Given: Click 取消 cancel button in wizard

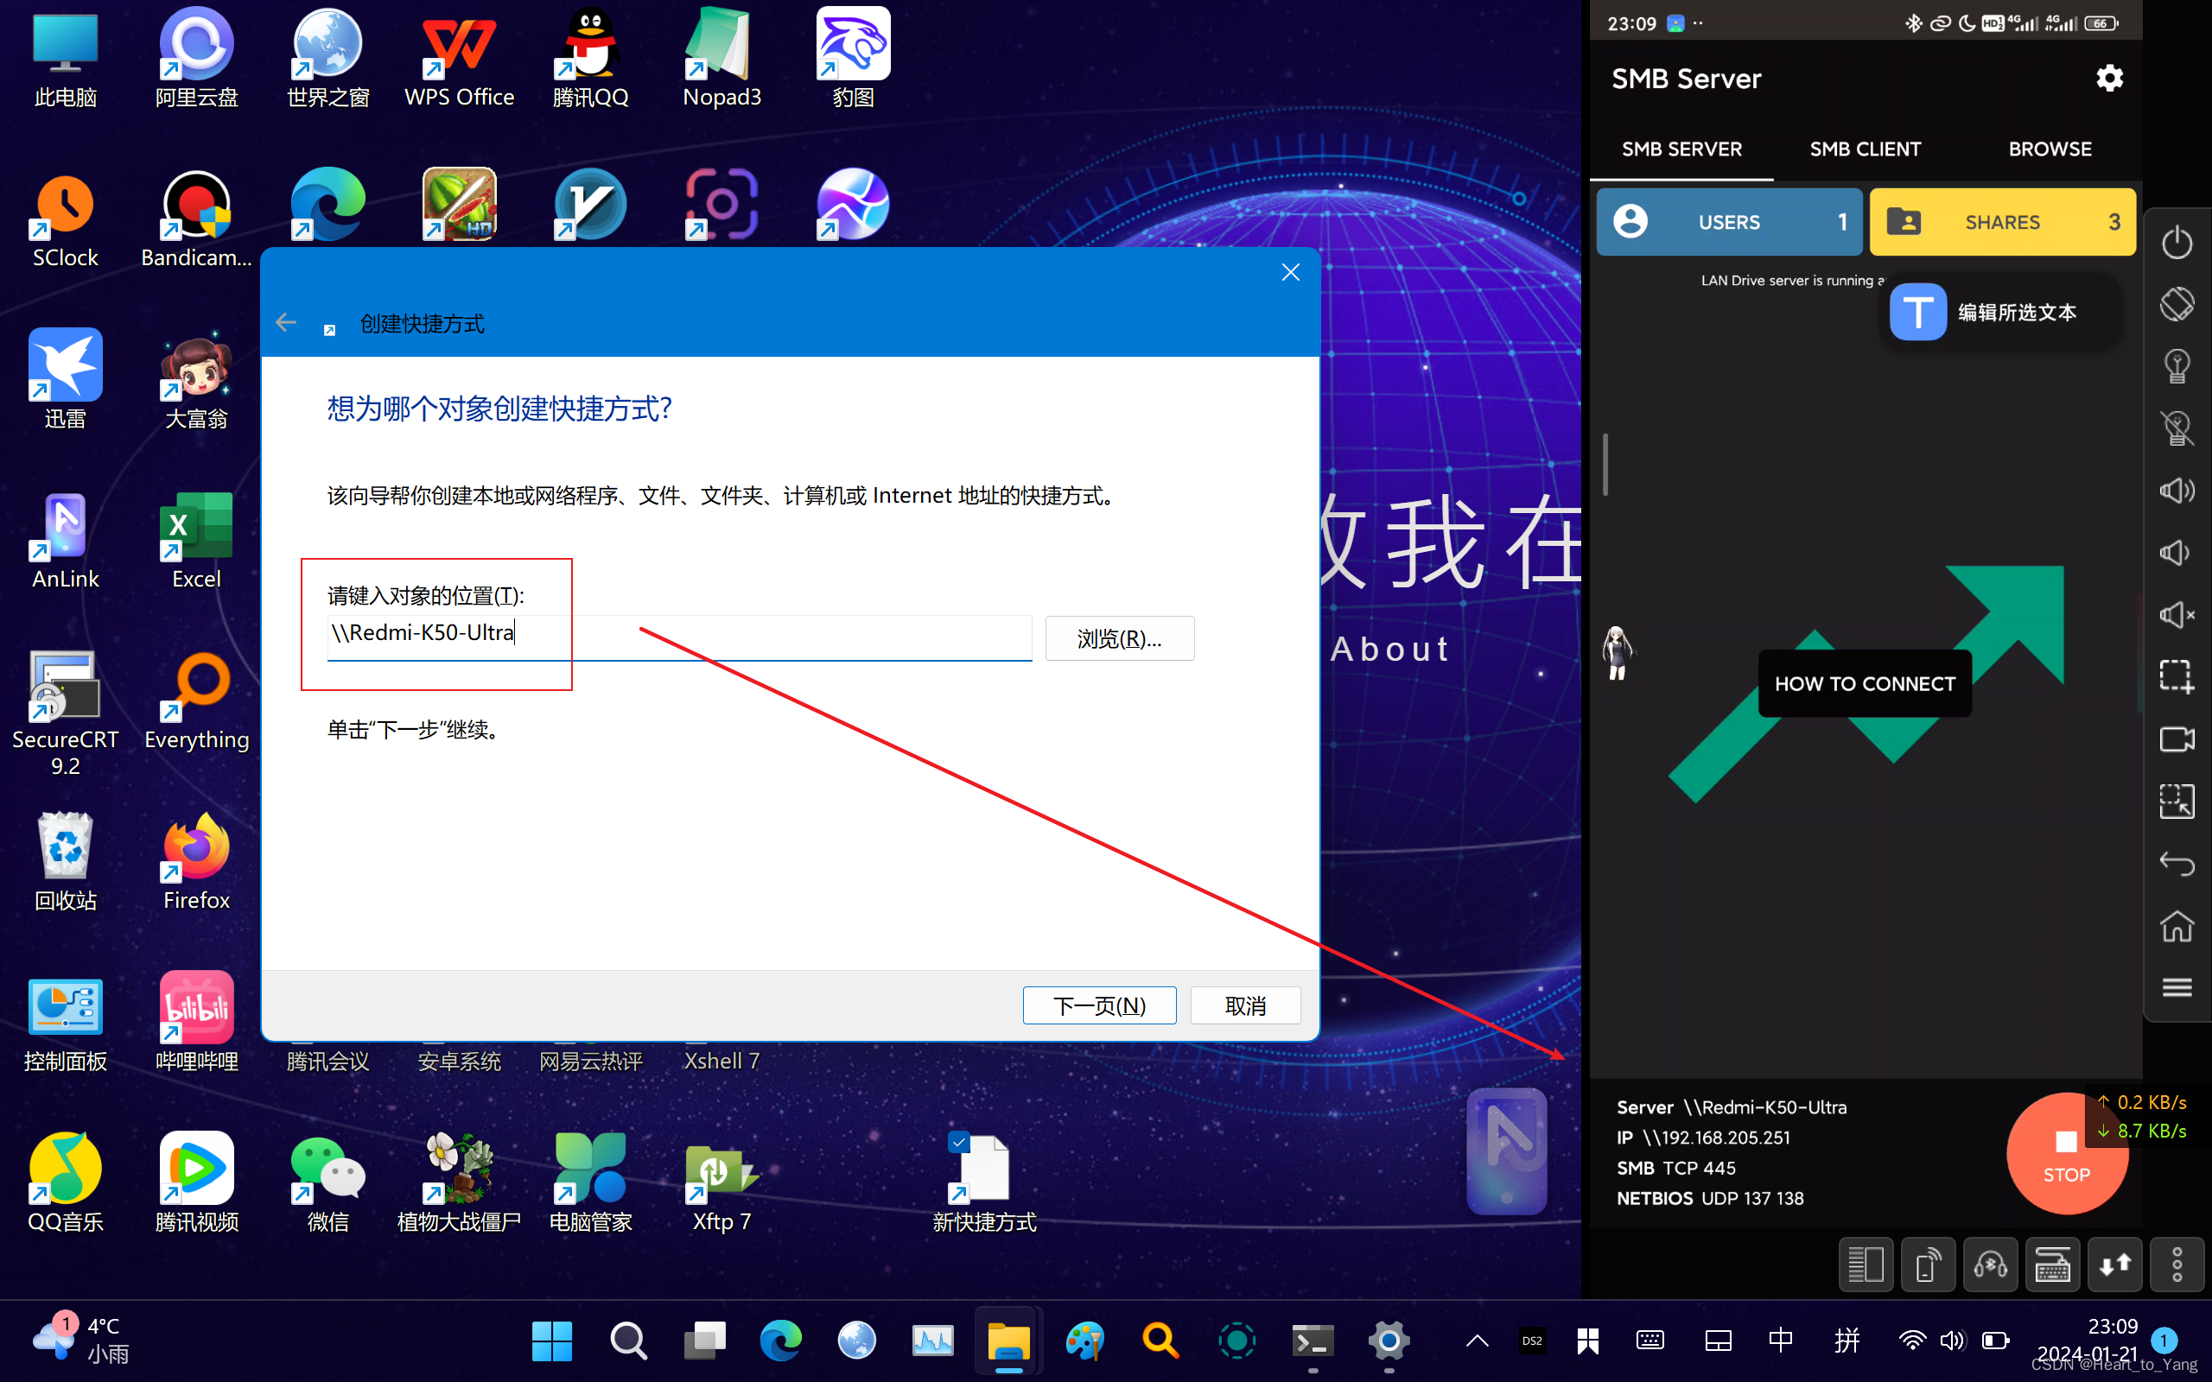Looking at the screenshot, I should [1245, 1005].
